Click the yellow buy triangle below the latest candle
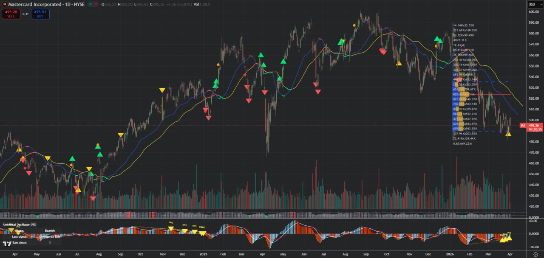 508,135
